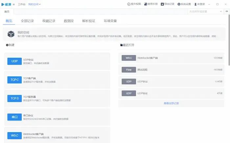This screenshot has height=143, width=230.
Task: Click 未登录 user account
Action: (199, 4)
